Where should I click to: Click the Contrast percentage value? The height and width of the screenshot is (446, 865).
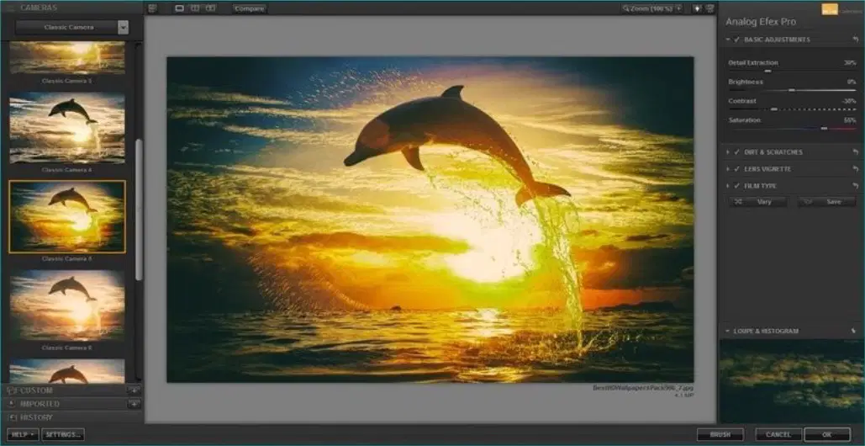tap(849, 102)
